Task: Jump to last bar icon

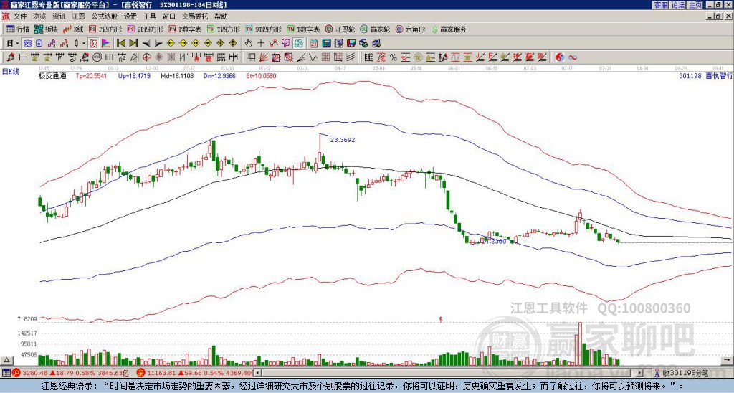Action: tap(133, 44)
